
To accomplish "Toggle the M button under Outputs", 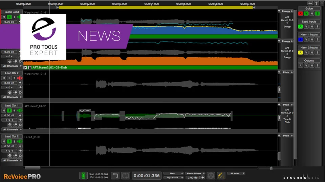I will click(x=312, y=66).
